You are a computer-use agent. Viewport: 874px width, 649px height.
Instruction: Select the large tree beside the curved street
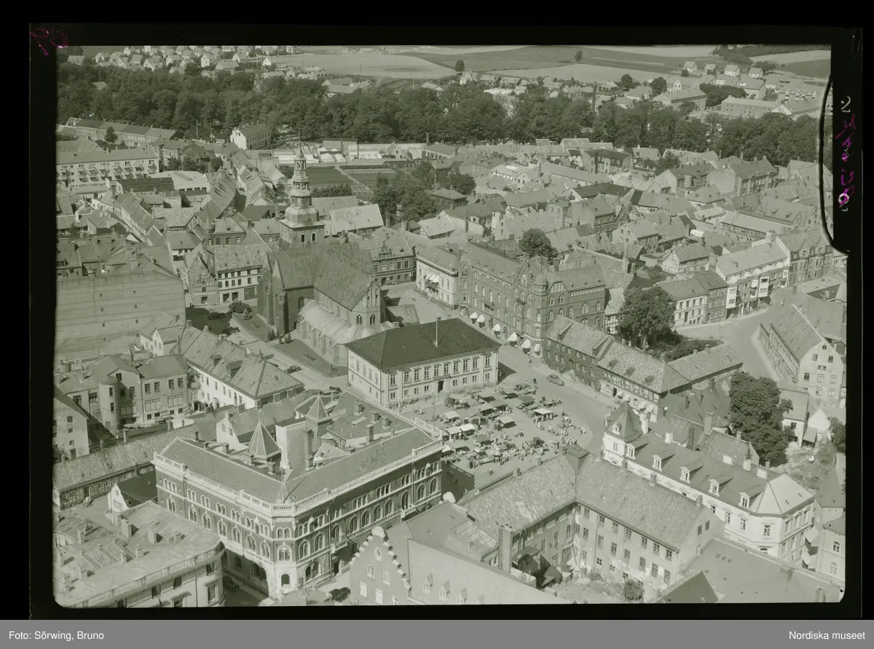[x=646, y=315]
